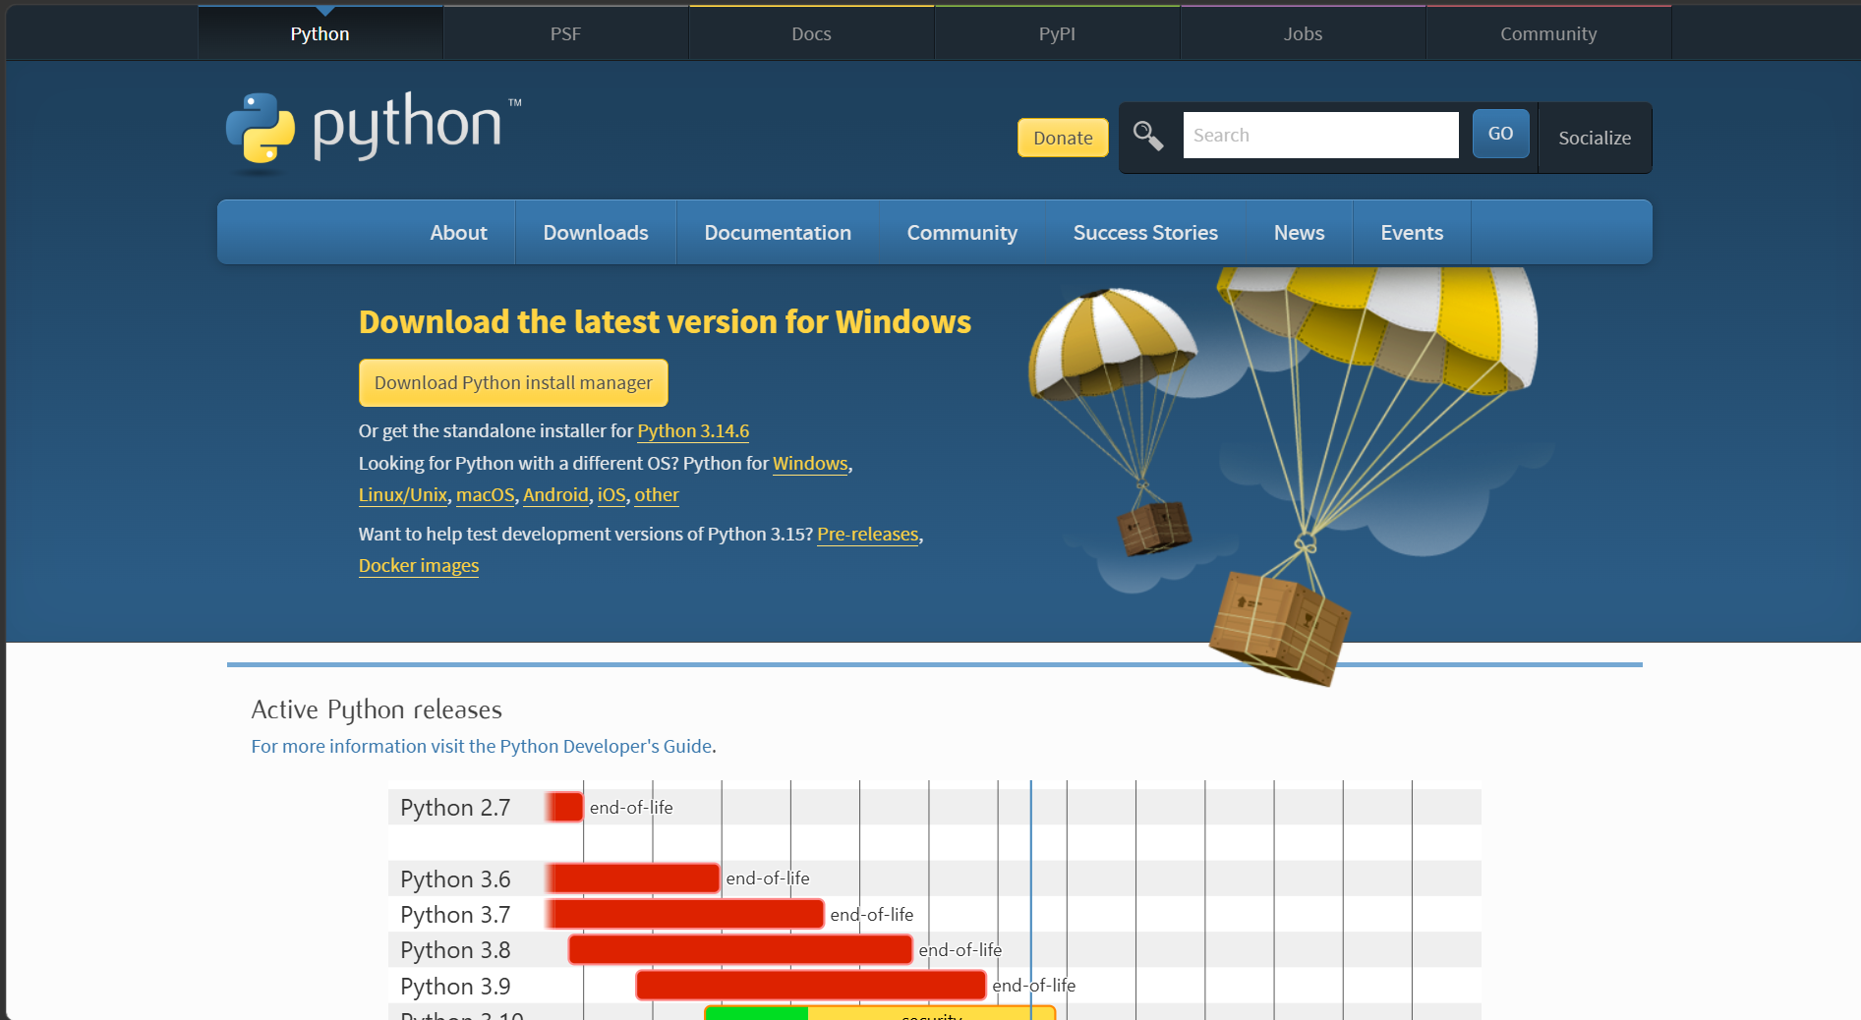Click the Active Python releases heading
This screenshot has height=1020, width=1861.
pos(377,709)
